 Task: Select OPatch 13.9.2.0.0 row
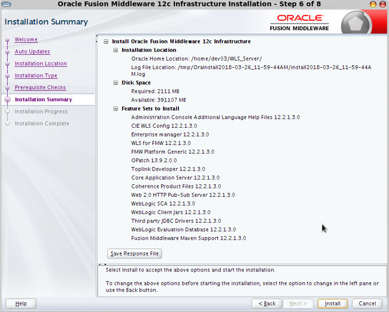pos(154,160)
